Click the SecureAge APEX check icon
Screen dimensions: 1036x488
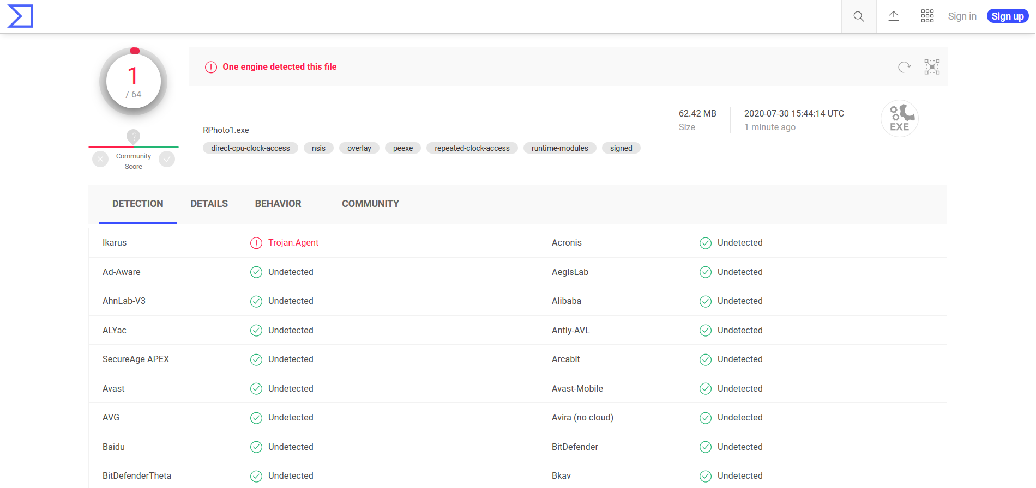pos(256,359)
